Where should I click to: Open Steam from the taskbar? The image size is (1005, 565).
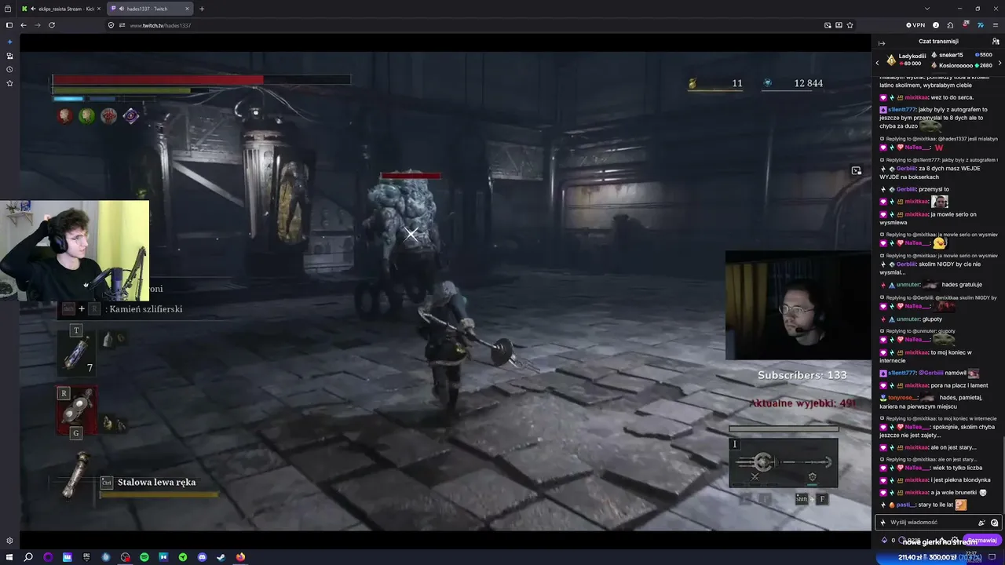(221, 557)
